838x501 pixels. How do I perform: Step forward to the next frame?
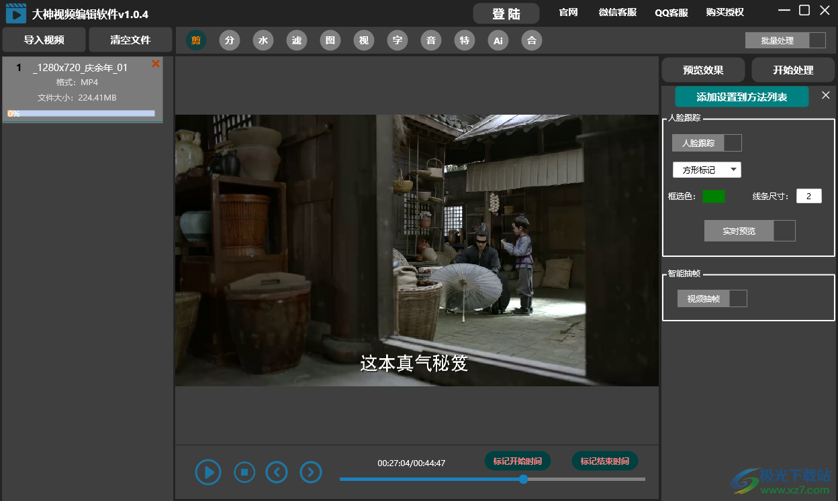point(310,472)
